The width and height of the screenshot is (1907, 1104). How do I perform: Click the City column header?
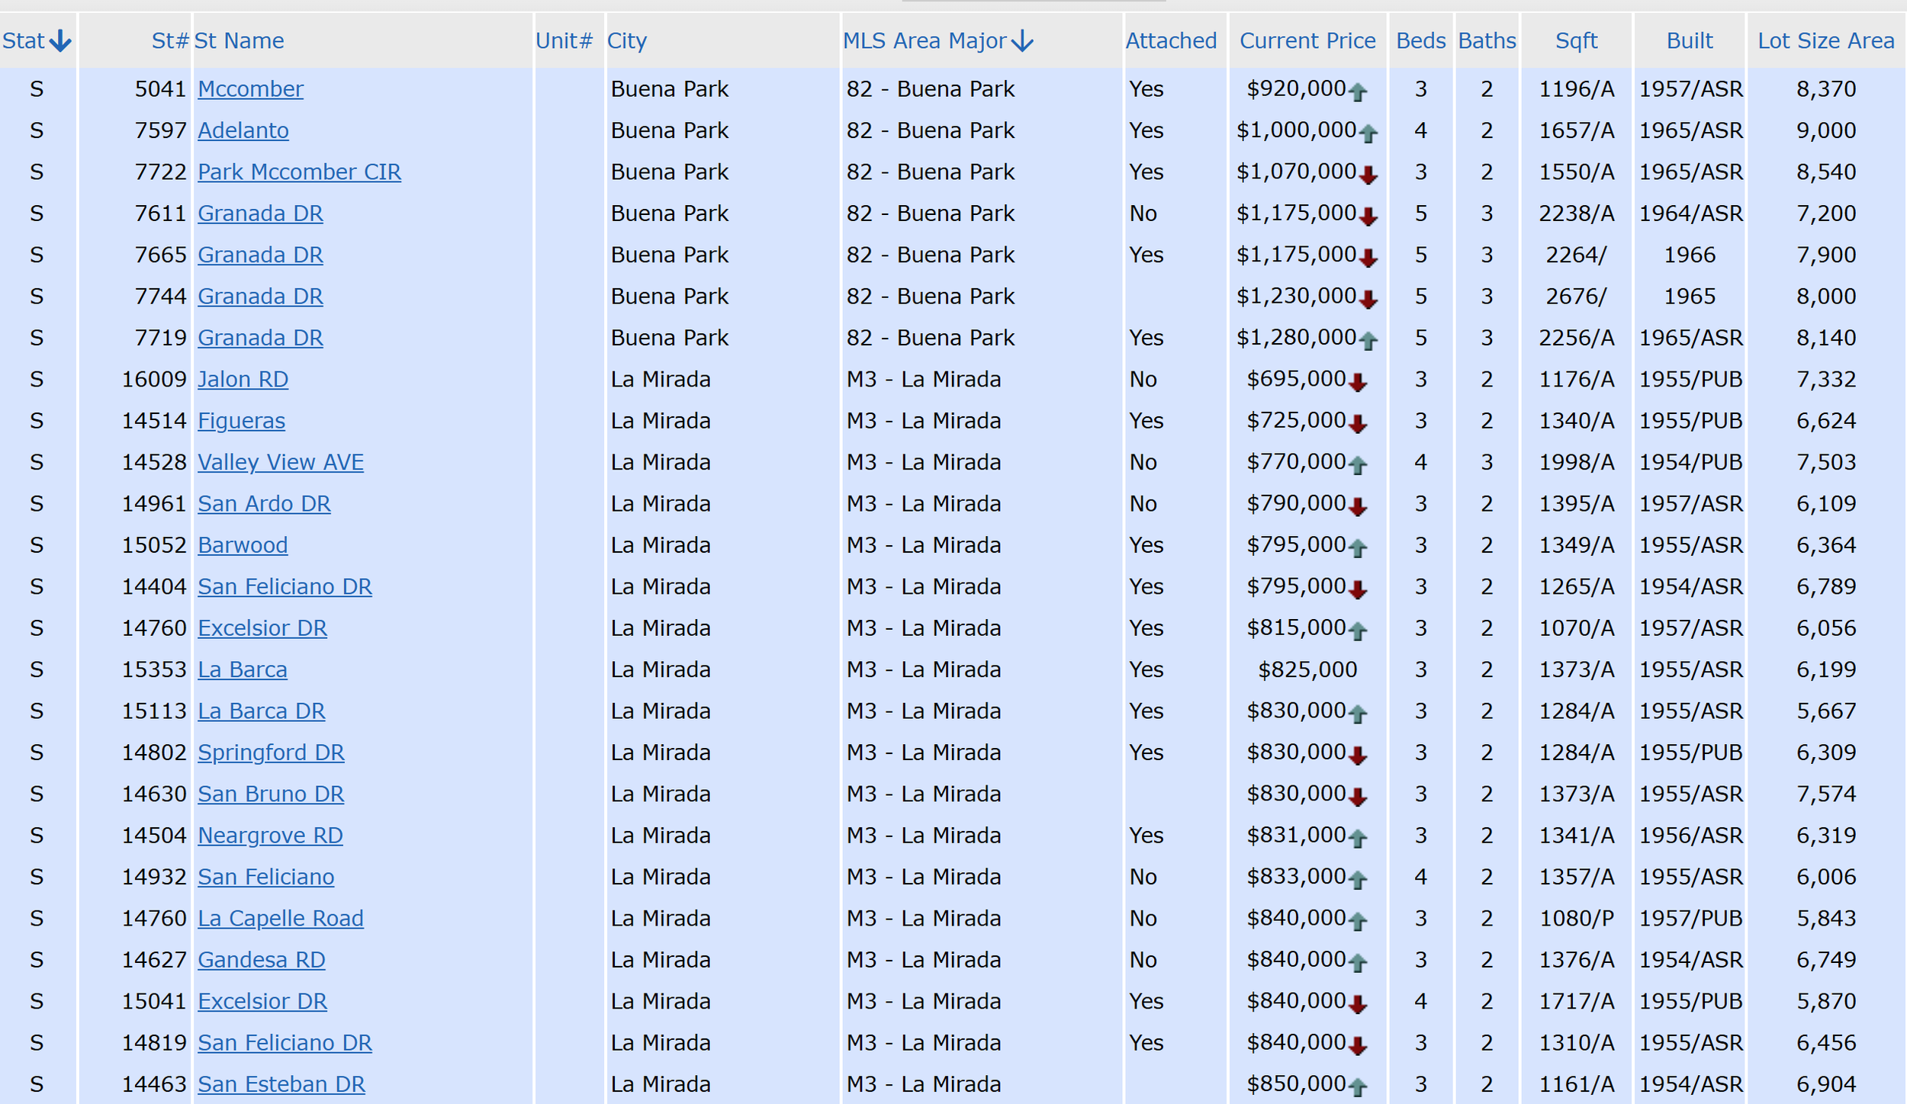(x=626, y=41)
